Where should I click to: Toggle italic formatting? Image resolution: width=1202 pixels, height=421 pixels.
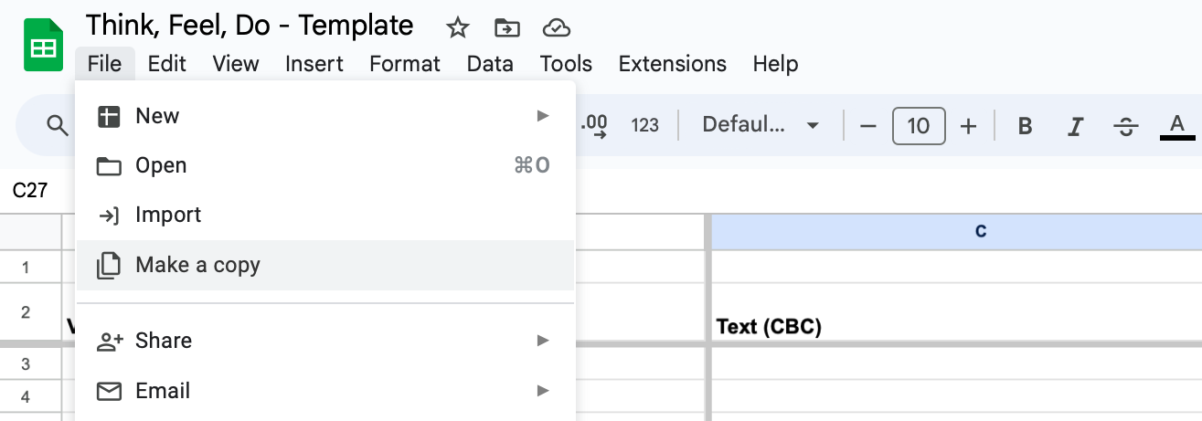1076,125
